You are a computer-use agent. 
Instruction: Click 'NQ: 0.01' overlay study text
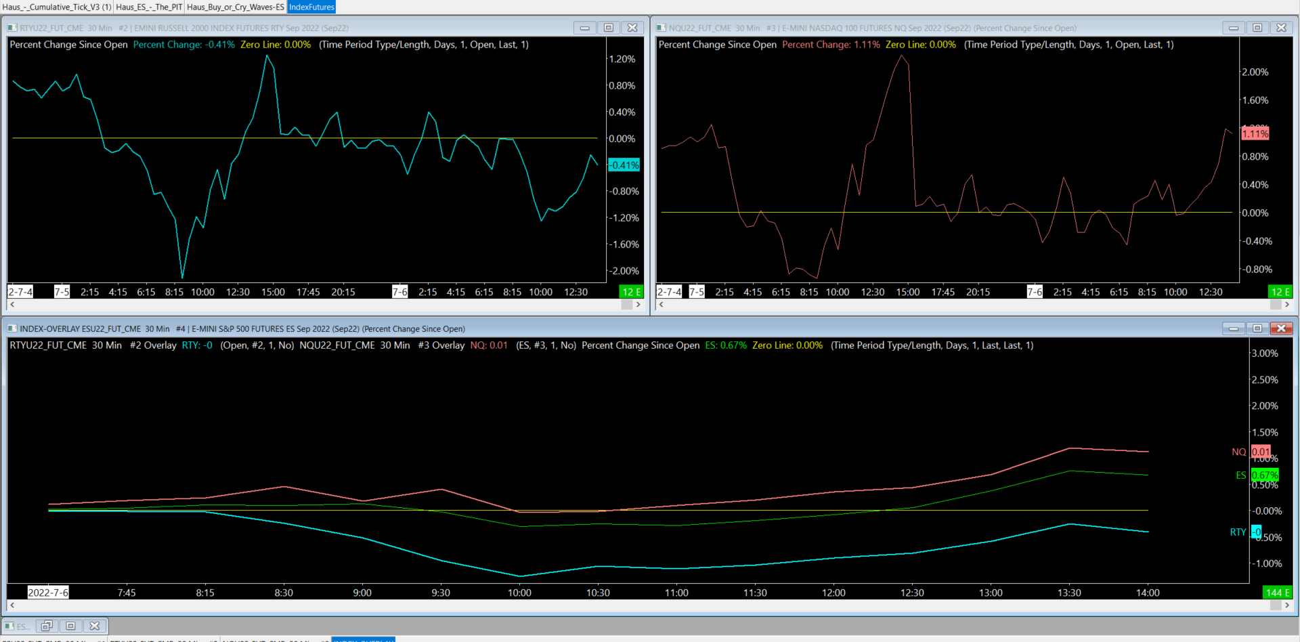pyautogui.click(x=489, y=345)
